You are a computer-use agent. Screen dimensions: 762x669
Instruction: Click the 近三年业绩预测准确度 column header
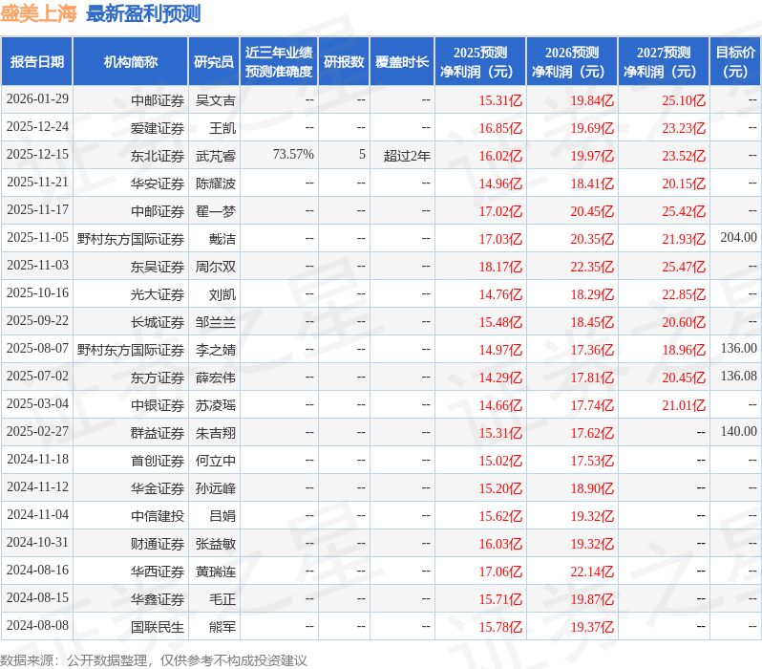pyautogui.click(x=278, y=62)
